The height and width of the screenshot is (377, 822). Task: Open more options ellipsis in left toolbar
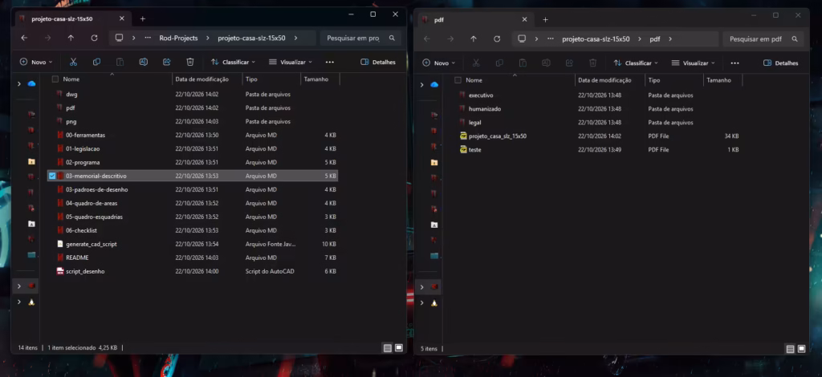click(330, 62)
